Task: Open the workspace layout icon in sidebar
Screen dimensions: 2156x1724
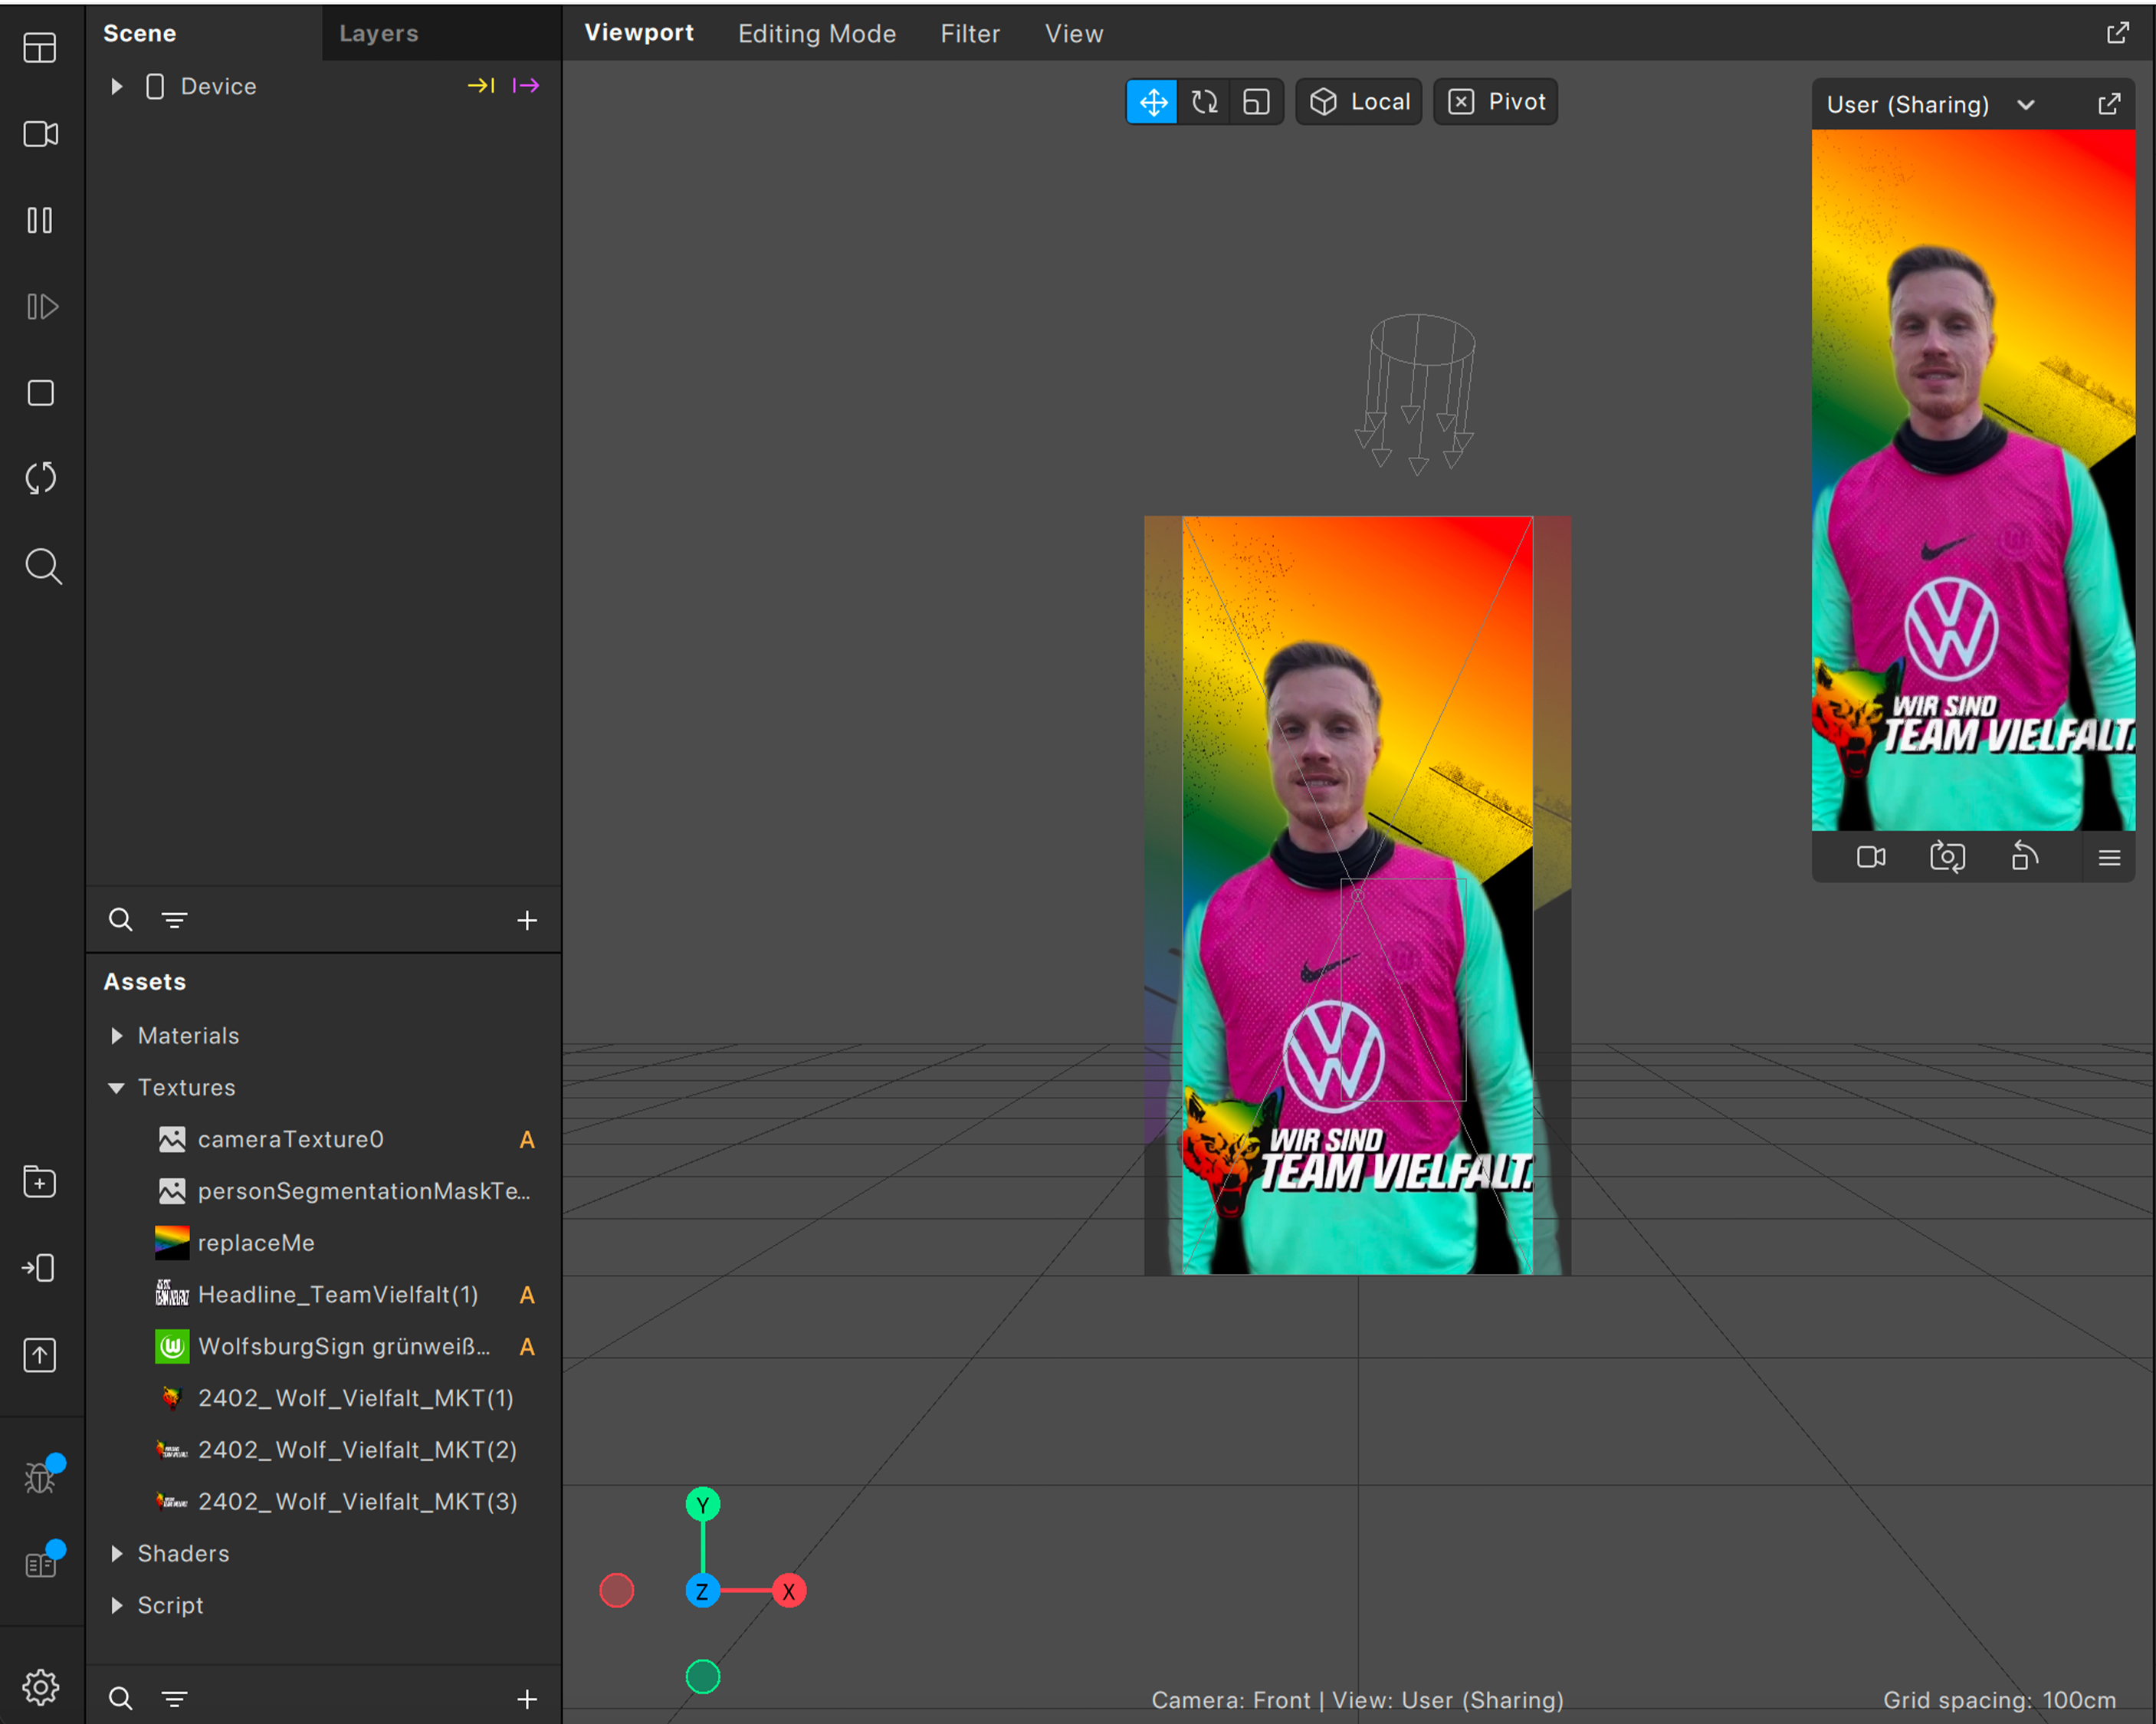Action: point(40,47)
